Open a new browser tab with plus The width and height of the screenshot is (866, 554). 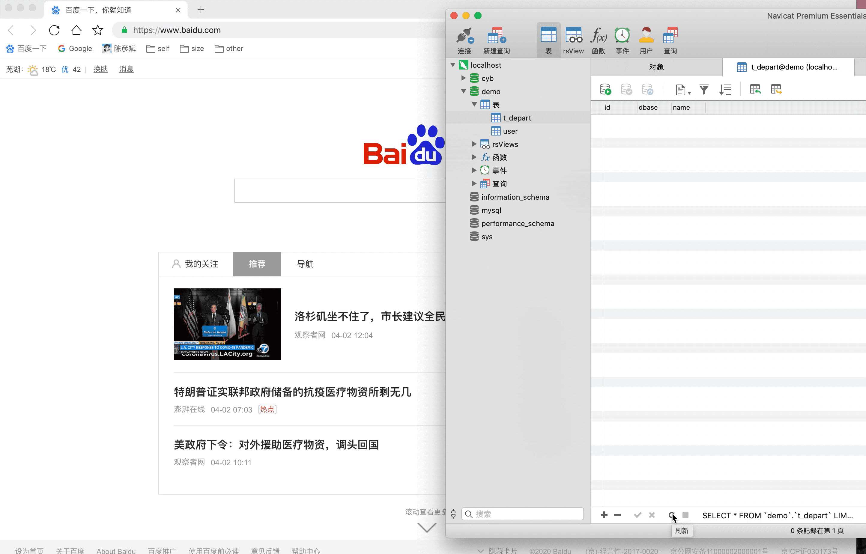(201, 10)
